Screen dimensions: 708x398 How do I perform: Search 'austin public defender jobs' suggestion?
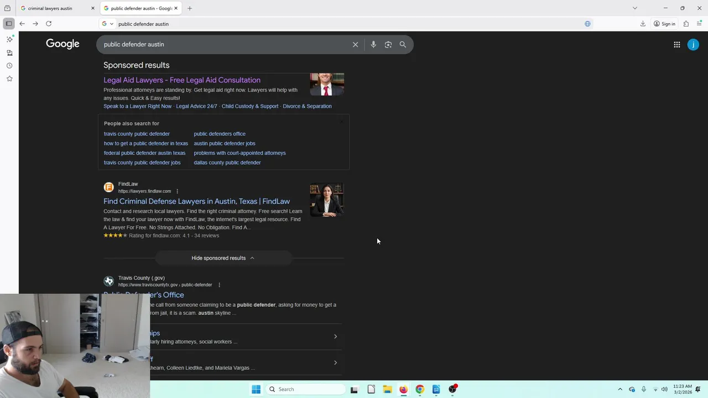point(225,143)
